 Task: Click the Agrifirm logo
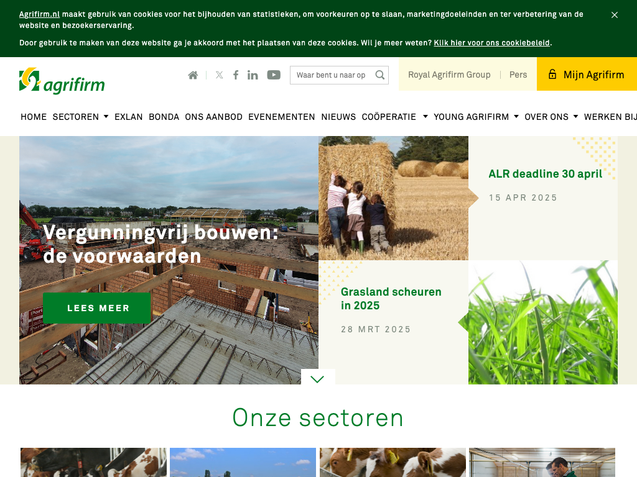tap(62, 81)
